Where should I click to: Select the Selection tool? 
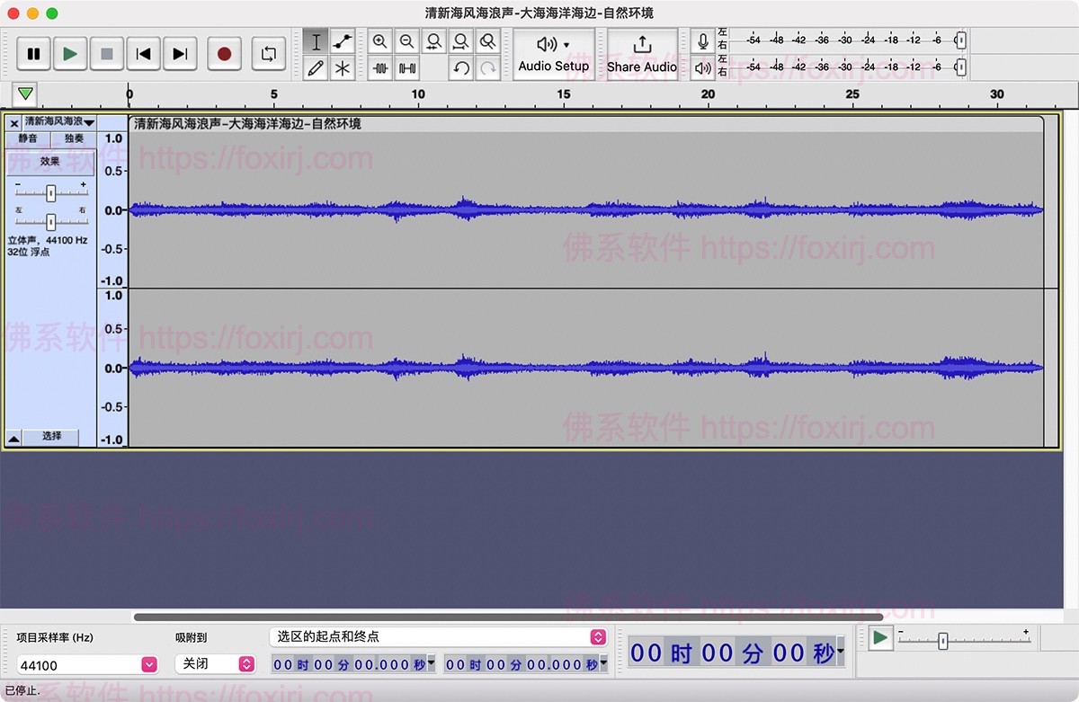pyautogui.click(x=316, y=40)
